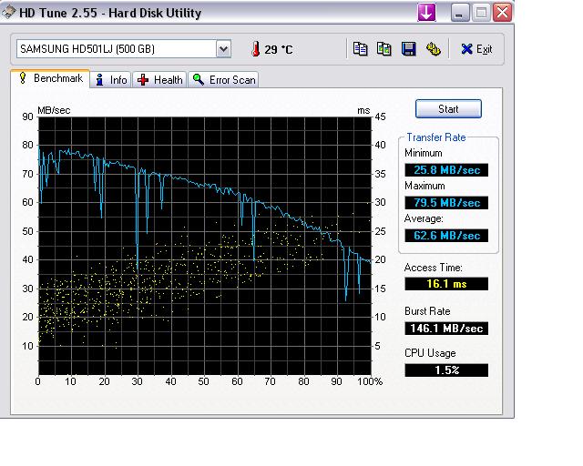583x466 pixels.
Task: Click the MB/sec axis label on graph
Action: [x=54, y=110]
